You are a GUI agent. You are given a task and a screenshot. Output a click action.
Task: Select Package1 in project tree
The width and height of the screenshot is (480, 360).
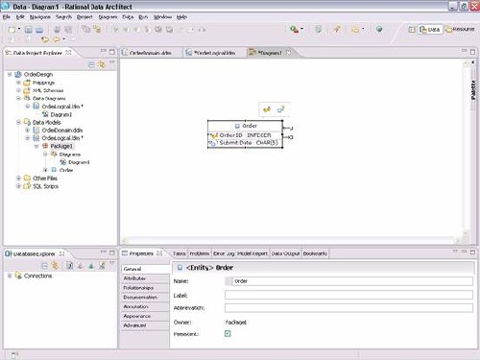pos(61,146)
